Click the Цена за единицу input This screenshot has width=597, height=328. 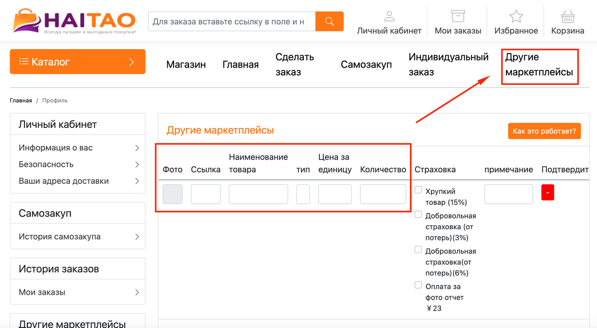(x=335, y=194)
